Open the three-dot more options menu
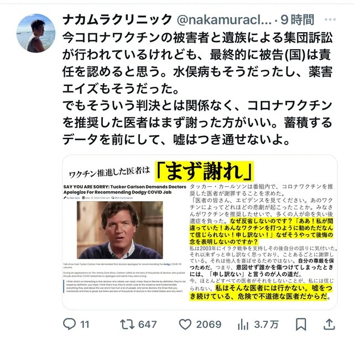The width and height of the screenshot is (354, 338). tap(330, 19)
